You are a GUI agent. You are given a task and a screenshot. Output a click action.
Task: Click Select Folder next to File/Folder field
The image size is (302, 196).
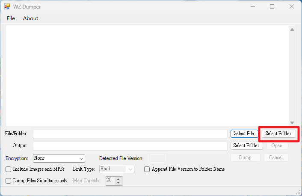(278, 134)
